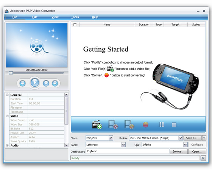Stop the preview player
This screenshot has height=170, width=212.
point(46,83)
